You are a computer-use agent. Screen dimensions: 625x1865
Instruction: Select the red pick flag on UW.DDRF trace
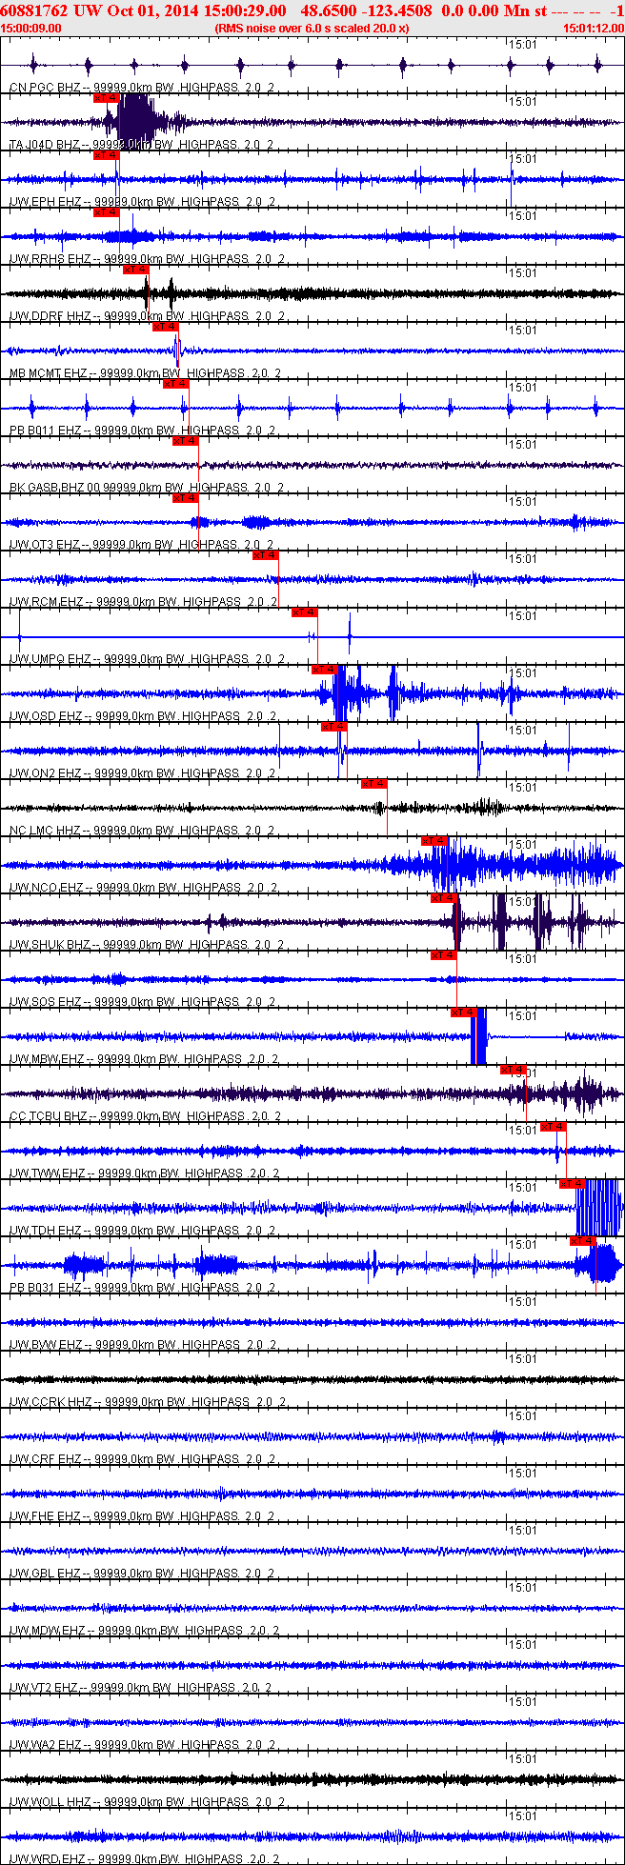[135, 269]
